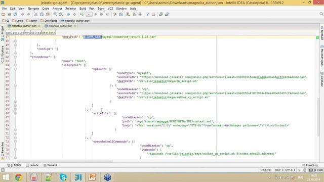Open the Navigate menu

click(33, 9)
